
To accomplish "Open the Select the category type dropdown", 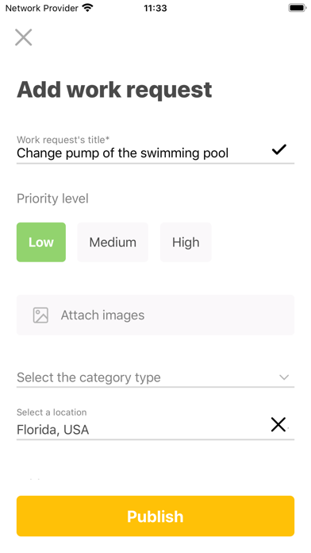I will [x=155, y=377].
